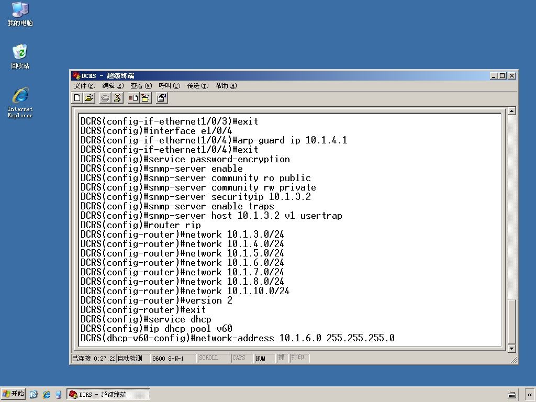Click the keyboard icon in system tray
Image resolution: width=536 pixels, height=402 pixels.
click(512, 395)
